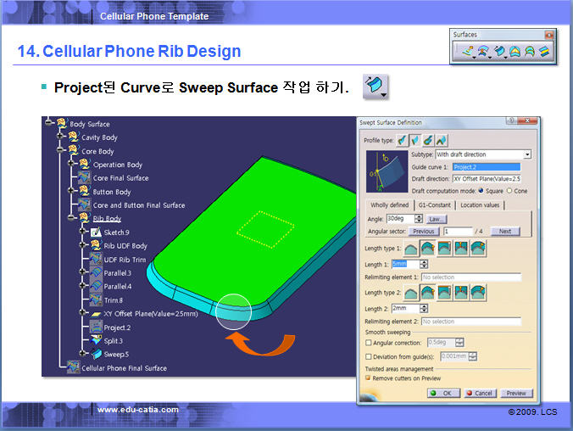The height and width of the screenshot is (431, 573).
Task: Select the Cone computation mode
Action: click(509, 191)
